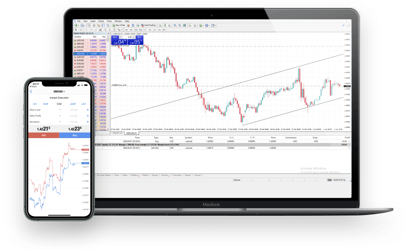Image resolution: width=417 pixels, height=250 pixels.
Task: Click the New Order toolbar button
Action: [119, 25]
